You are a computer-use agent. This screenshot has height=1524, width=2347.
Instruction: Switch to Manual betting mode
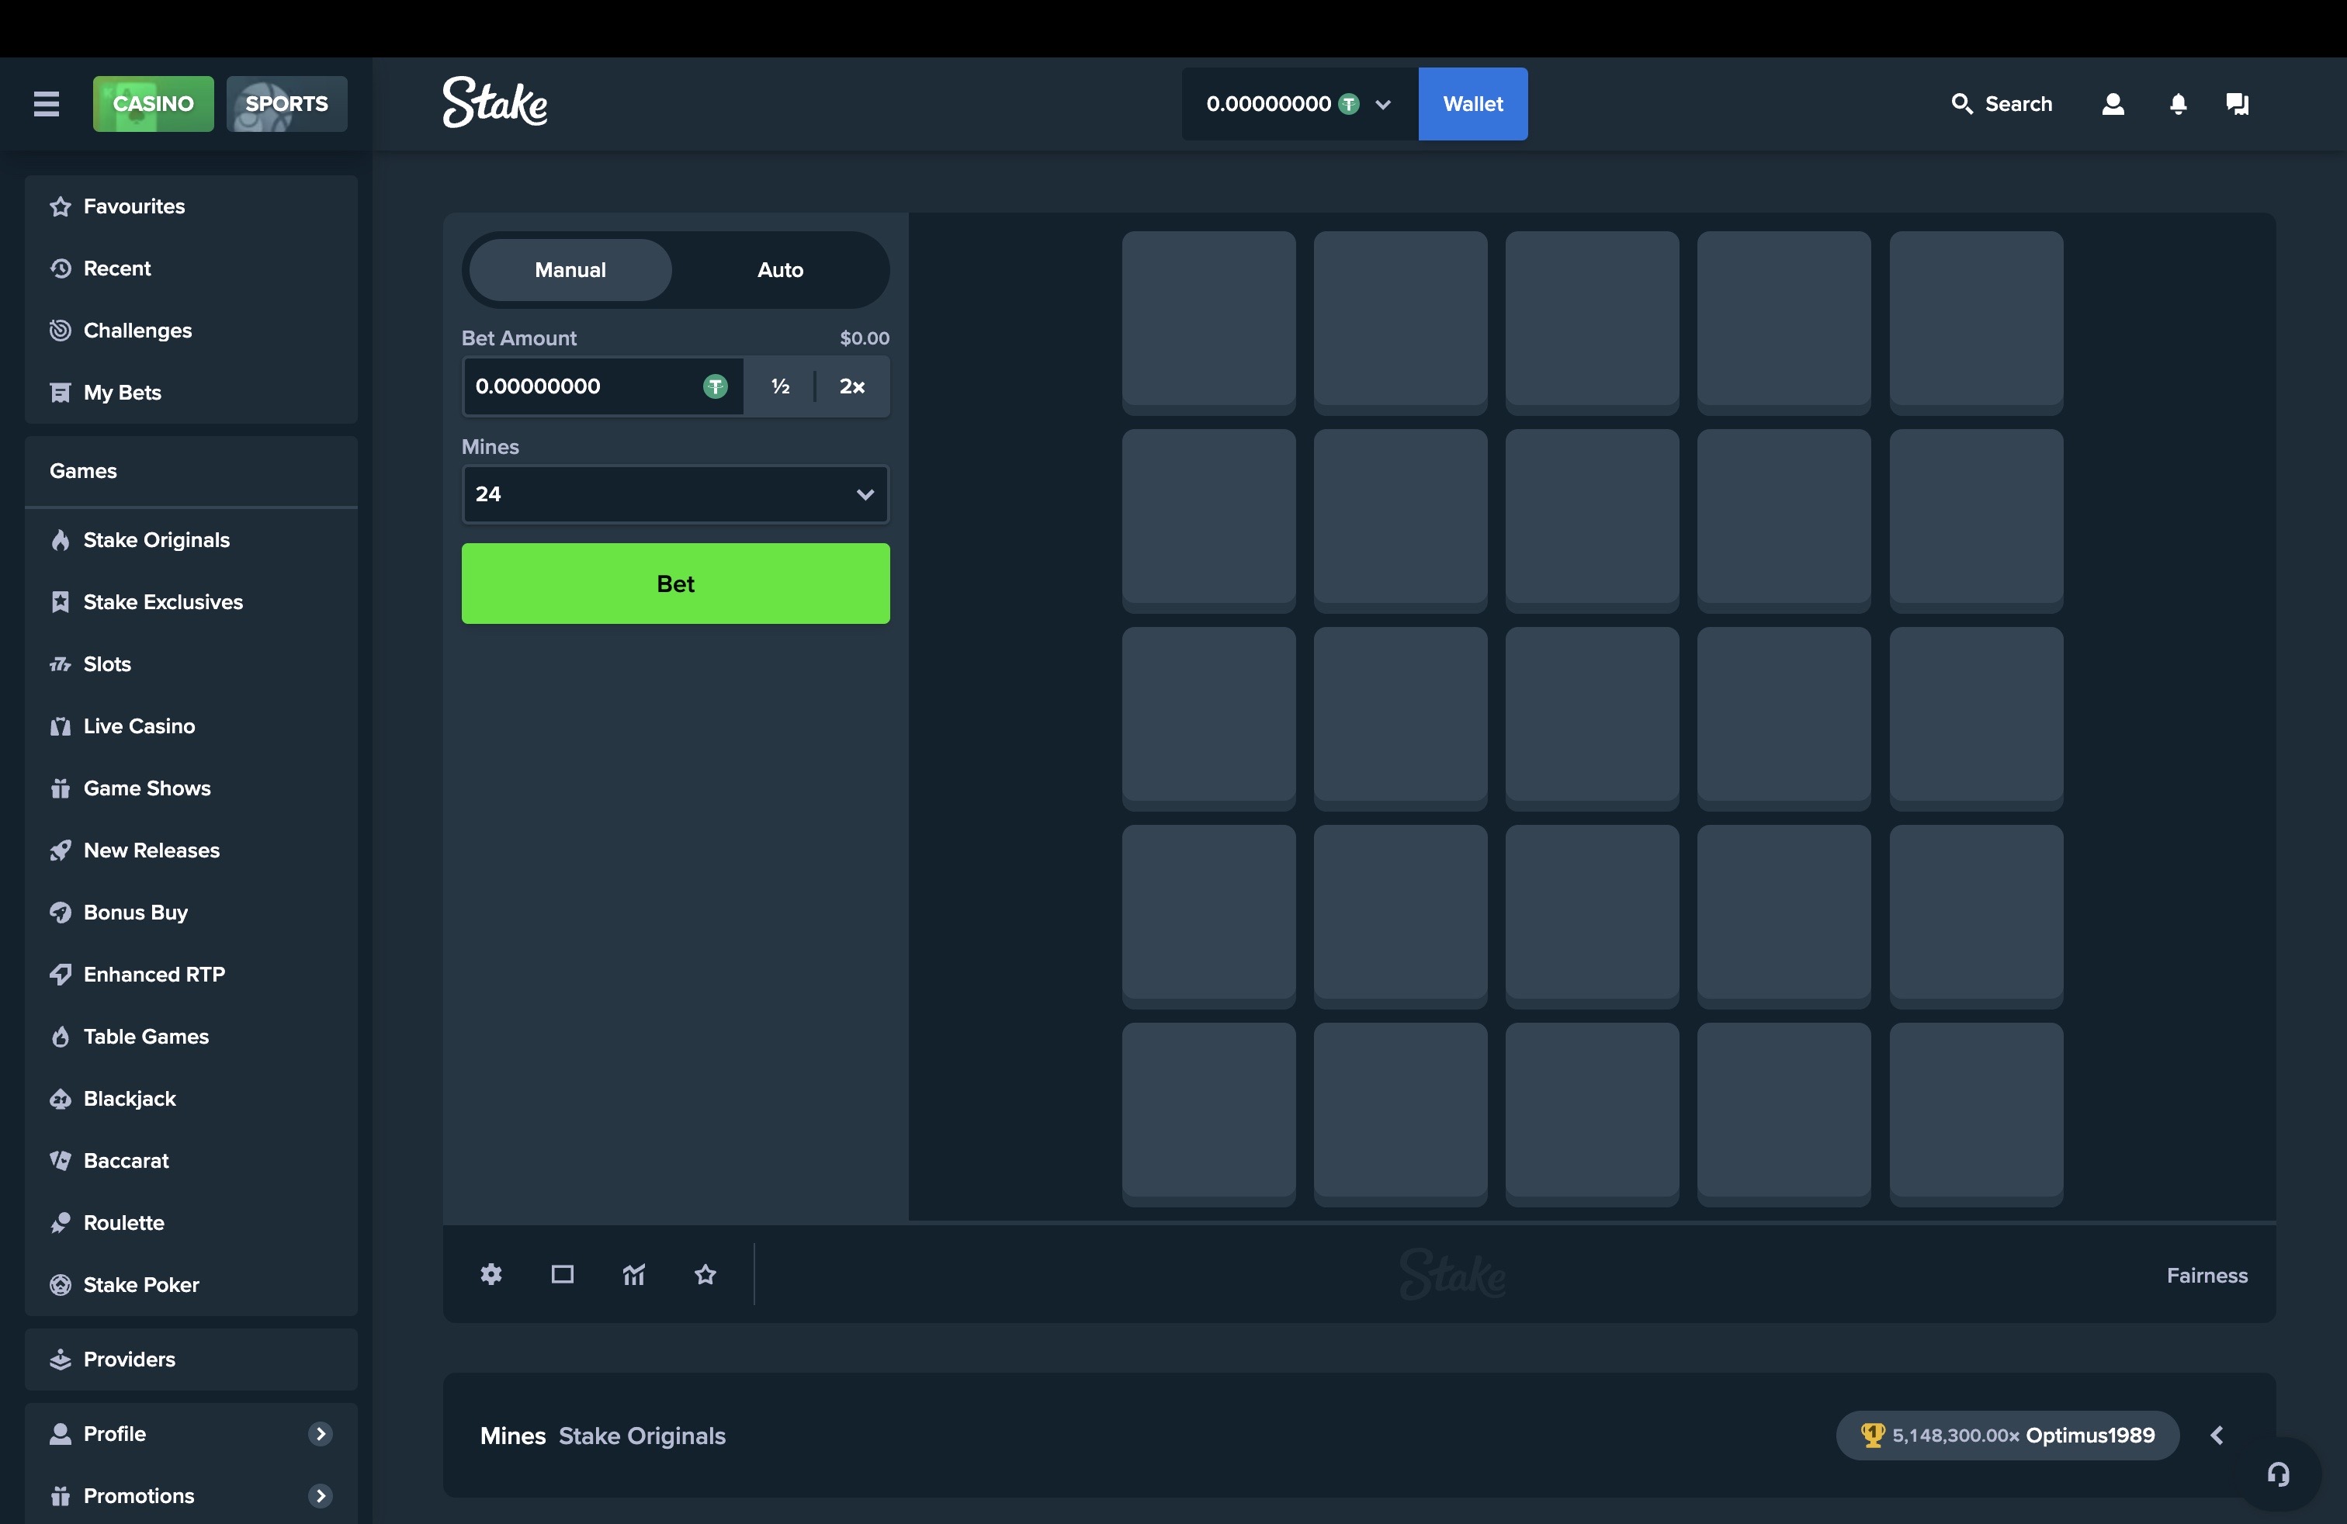570,269
